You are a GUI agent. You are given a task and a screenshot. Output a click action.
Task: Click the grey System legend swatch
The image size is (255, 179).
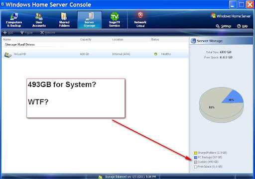pyautogui.click(x=196, y=162)
